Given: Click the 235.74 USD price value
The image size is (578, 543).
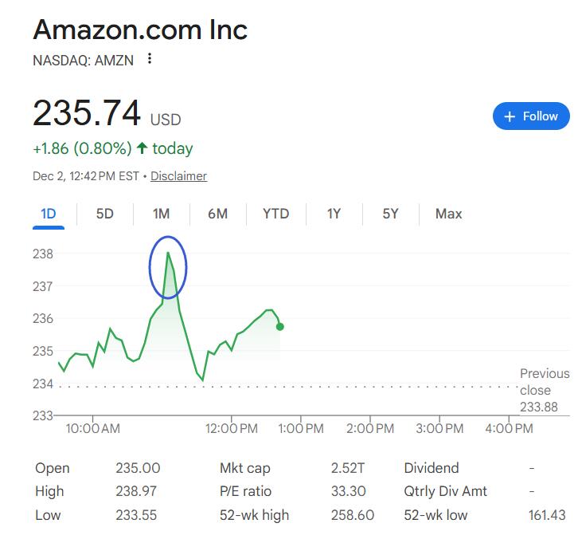Looking at the screenshot, I should pos(87,113).
